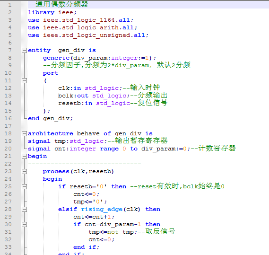
Task: Click 'signal cnt:integer range' declaration
Action: (x=73, y=149)
